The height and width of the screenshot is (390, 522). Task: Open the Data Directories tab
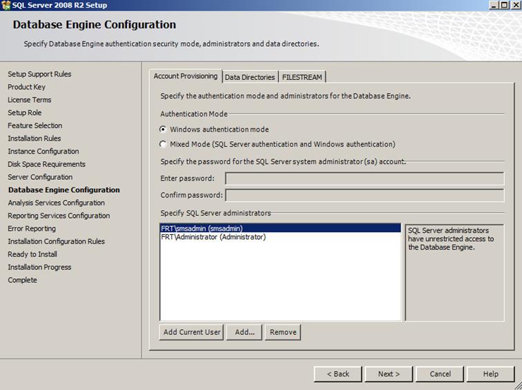coord(250,77)
